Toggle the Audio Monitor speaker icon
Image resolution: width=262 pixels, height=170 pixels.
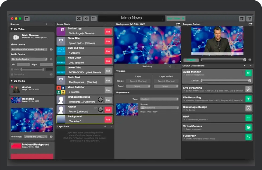click(x=248, y=73)
